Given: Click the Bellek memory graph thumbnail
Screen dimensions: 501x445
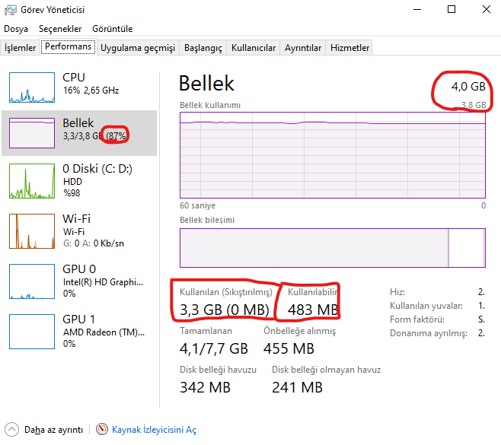Looking at the screenshot, I should 32,133.
